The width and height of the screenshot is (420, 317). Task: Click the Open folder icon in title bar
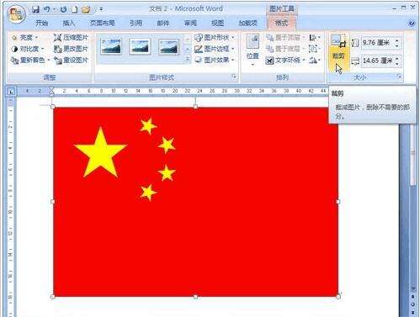tap(86, 9)
